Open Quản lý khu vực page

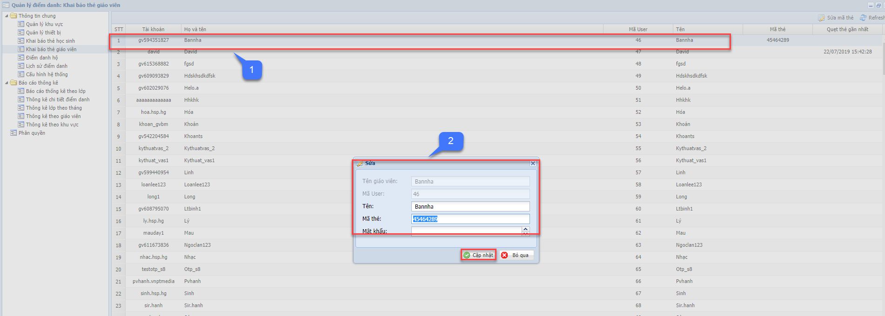pyautogui.click(x=44, y=24)
